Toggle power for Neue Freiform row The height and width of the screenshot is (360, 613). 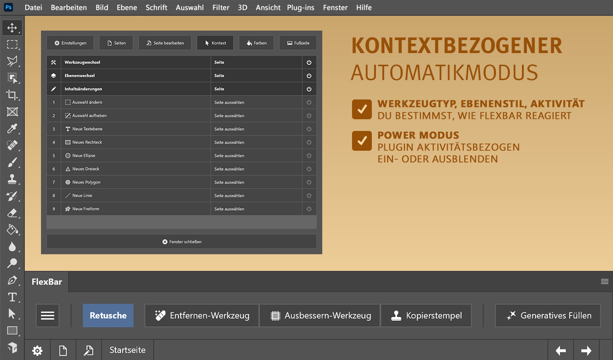pyautogui.click(x=309, y=209)
